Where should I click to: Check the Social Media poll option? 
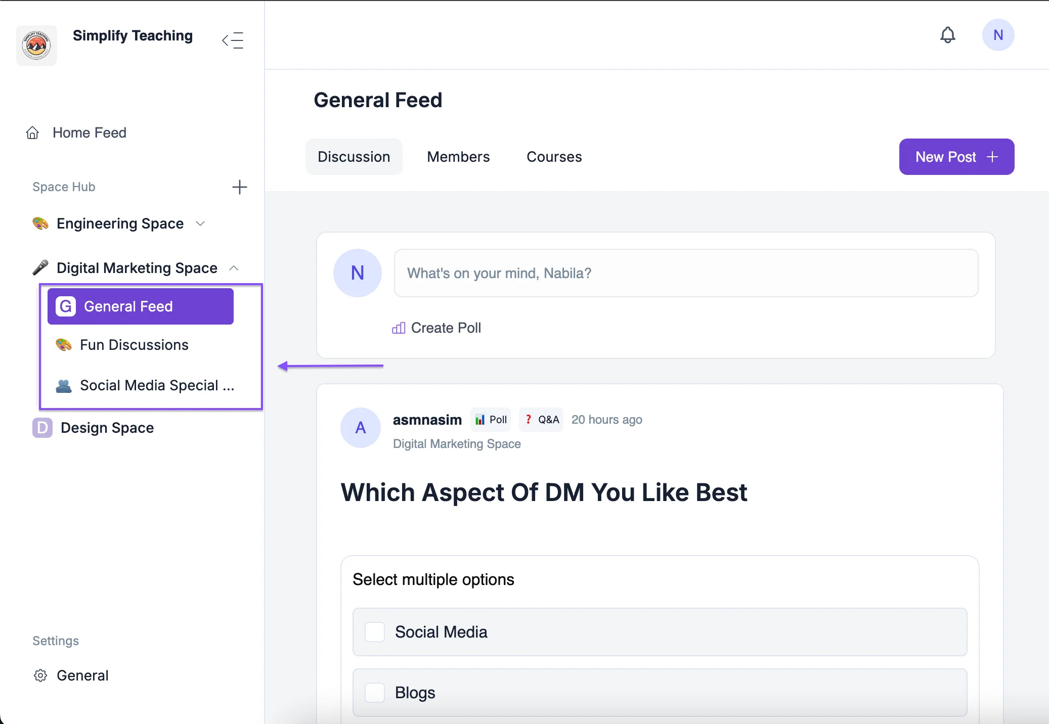374,631
